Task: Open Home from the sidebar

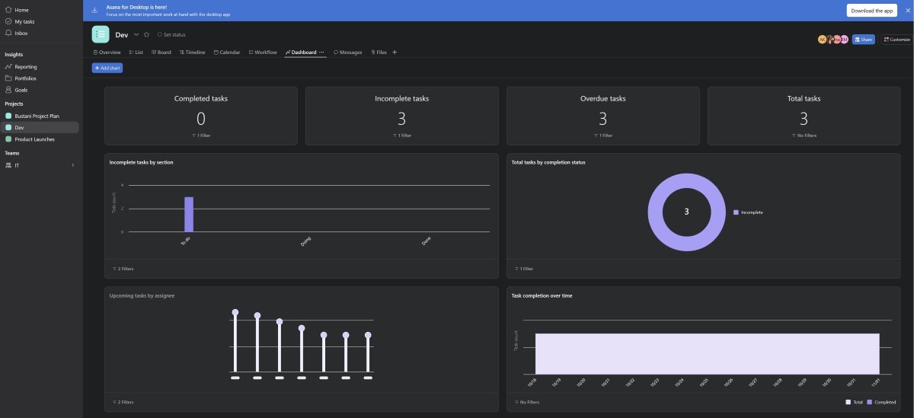Action: coord(21,10)
